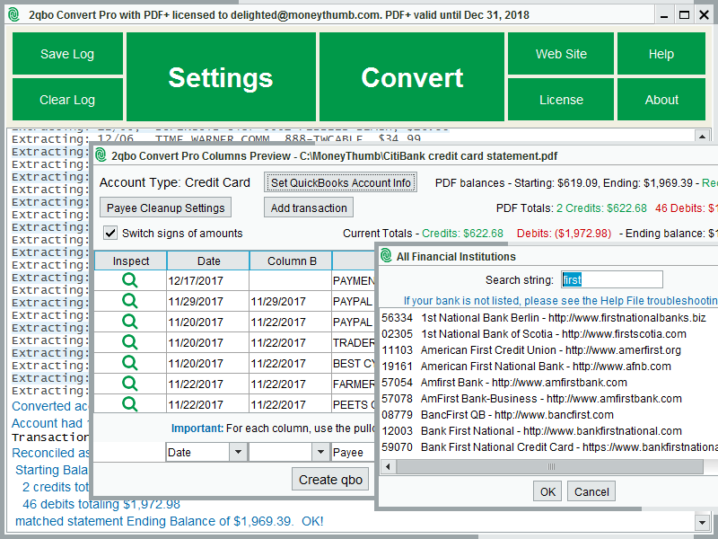The image size is (718, 539).
Task: Open the Payee column type combo box
Action: coord(354,453)
